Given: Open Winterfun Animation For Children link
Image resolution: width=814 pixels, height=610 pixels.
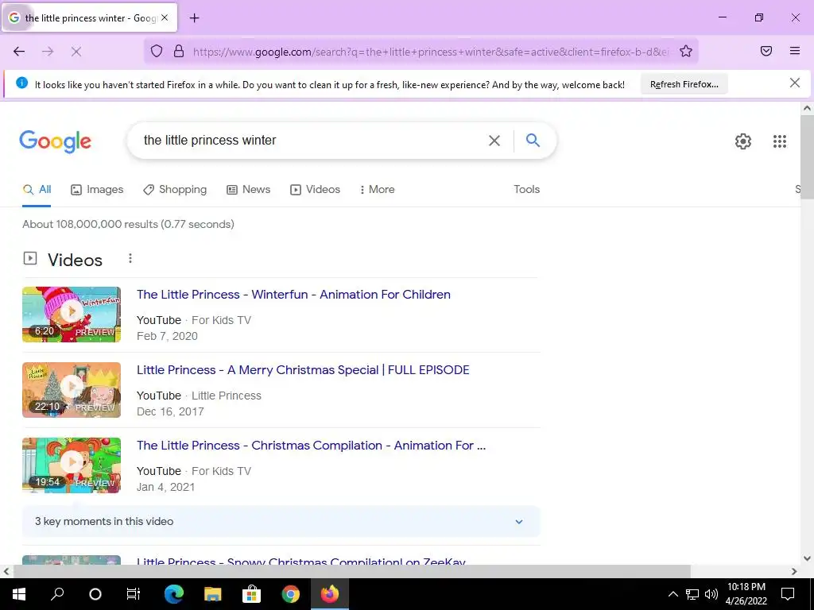Looking at the screenshot, I should click(x=293, y=295).
